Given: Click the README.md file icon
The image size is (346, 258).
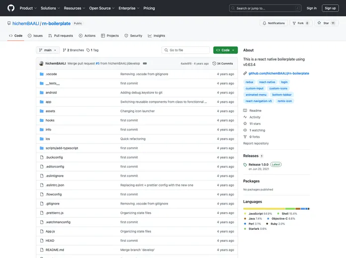Looking at the screenshot, I should (x=41, y=250).
